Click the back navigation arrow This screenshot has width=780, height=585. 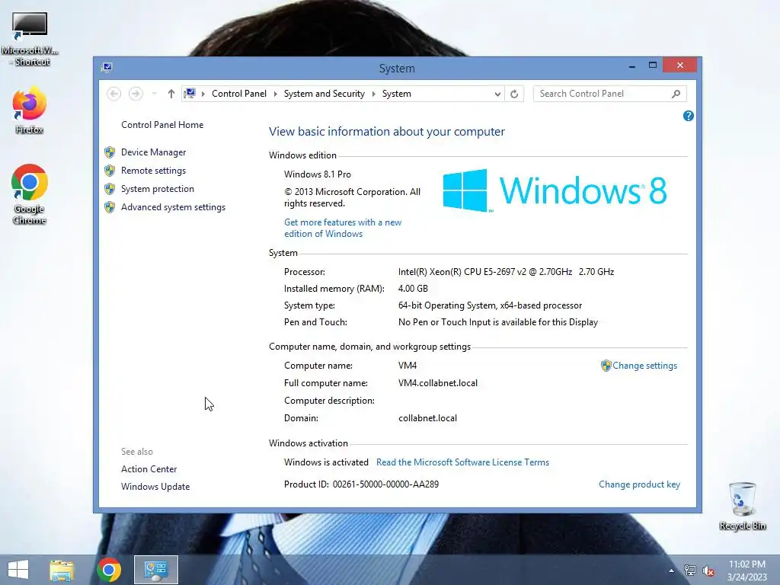point(114,94)
